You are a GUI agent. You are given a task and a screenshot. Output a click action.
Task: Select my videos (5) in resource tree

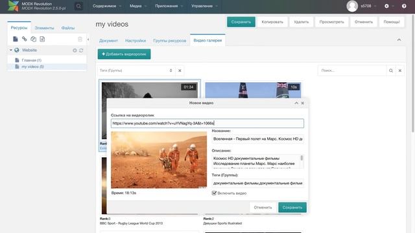point(32,67)
